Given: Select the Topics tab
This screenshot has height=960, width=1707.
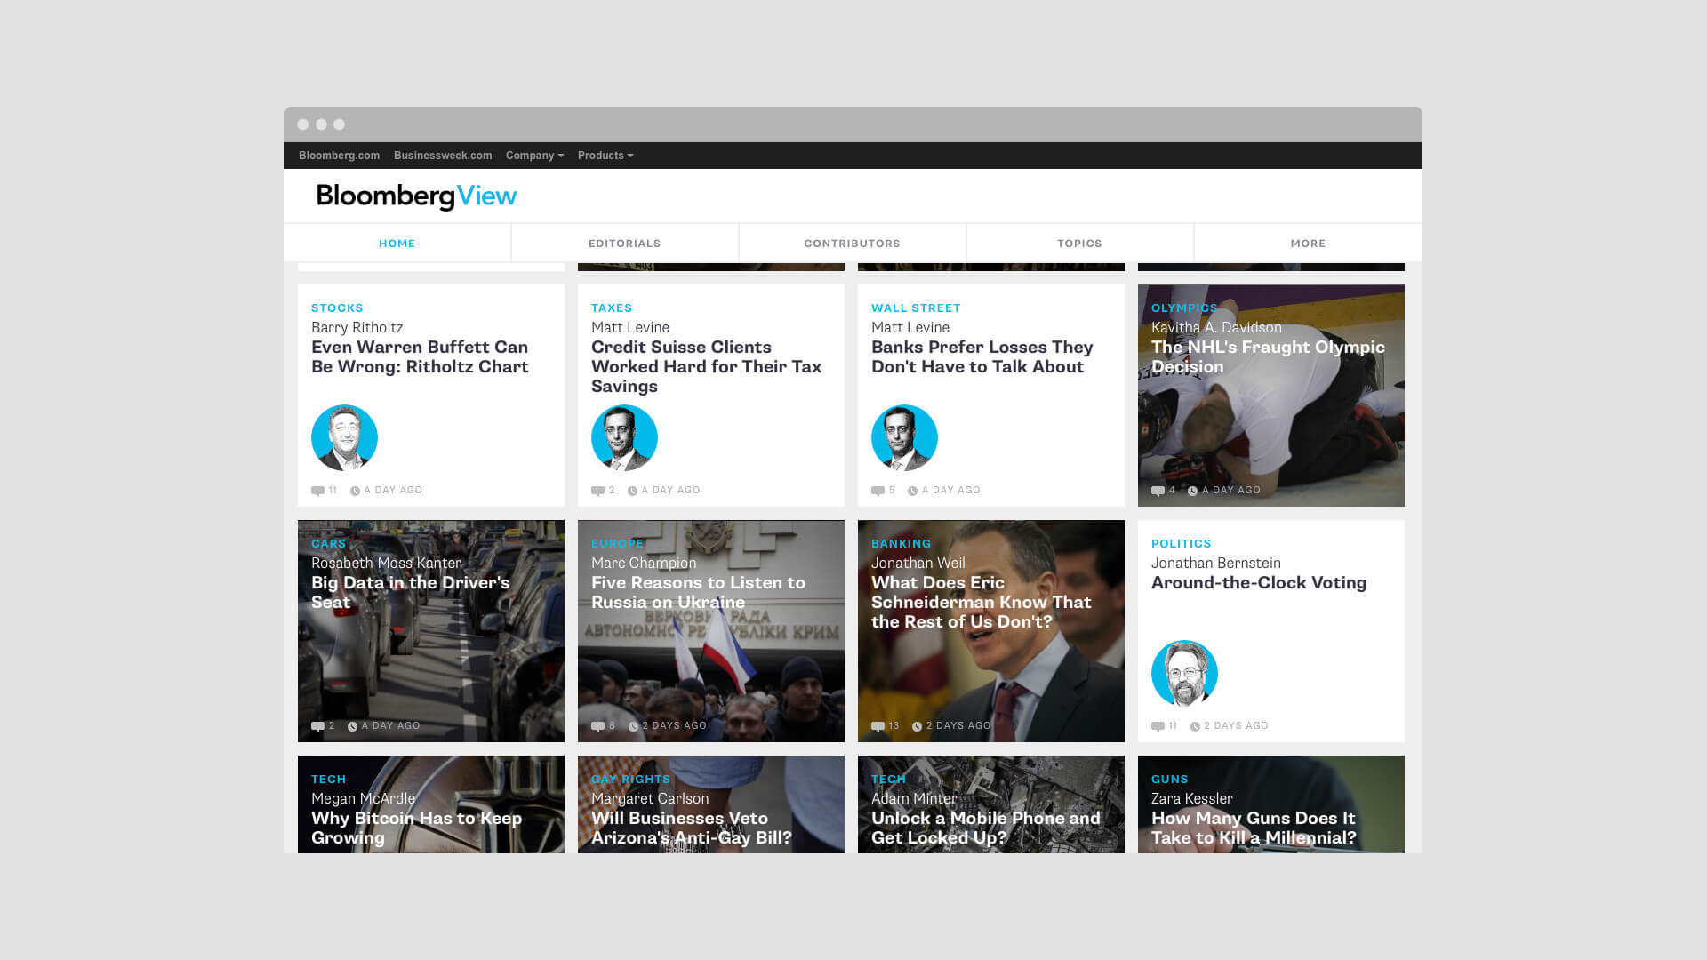Looking at the screenshot, I should [1080, 244].
